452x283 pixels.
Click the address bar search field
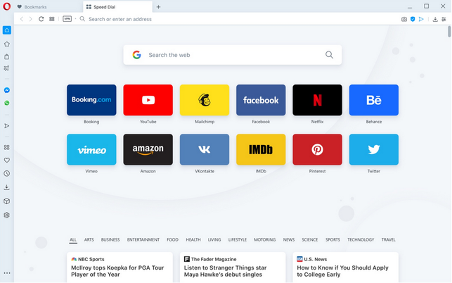coord(120,19)
